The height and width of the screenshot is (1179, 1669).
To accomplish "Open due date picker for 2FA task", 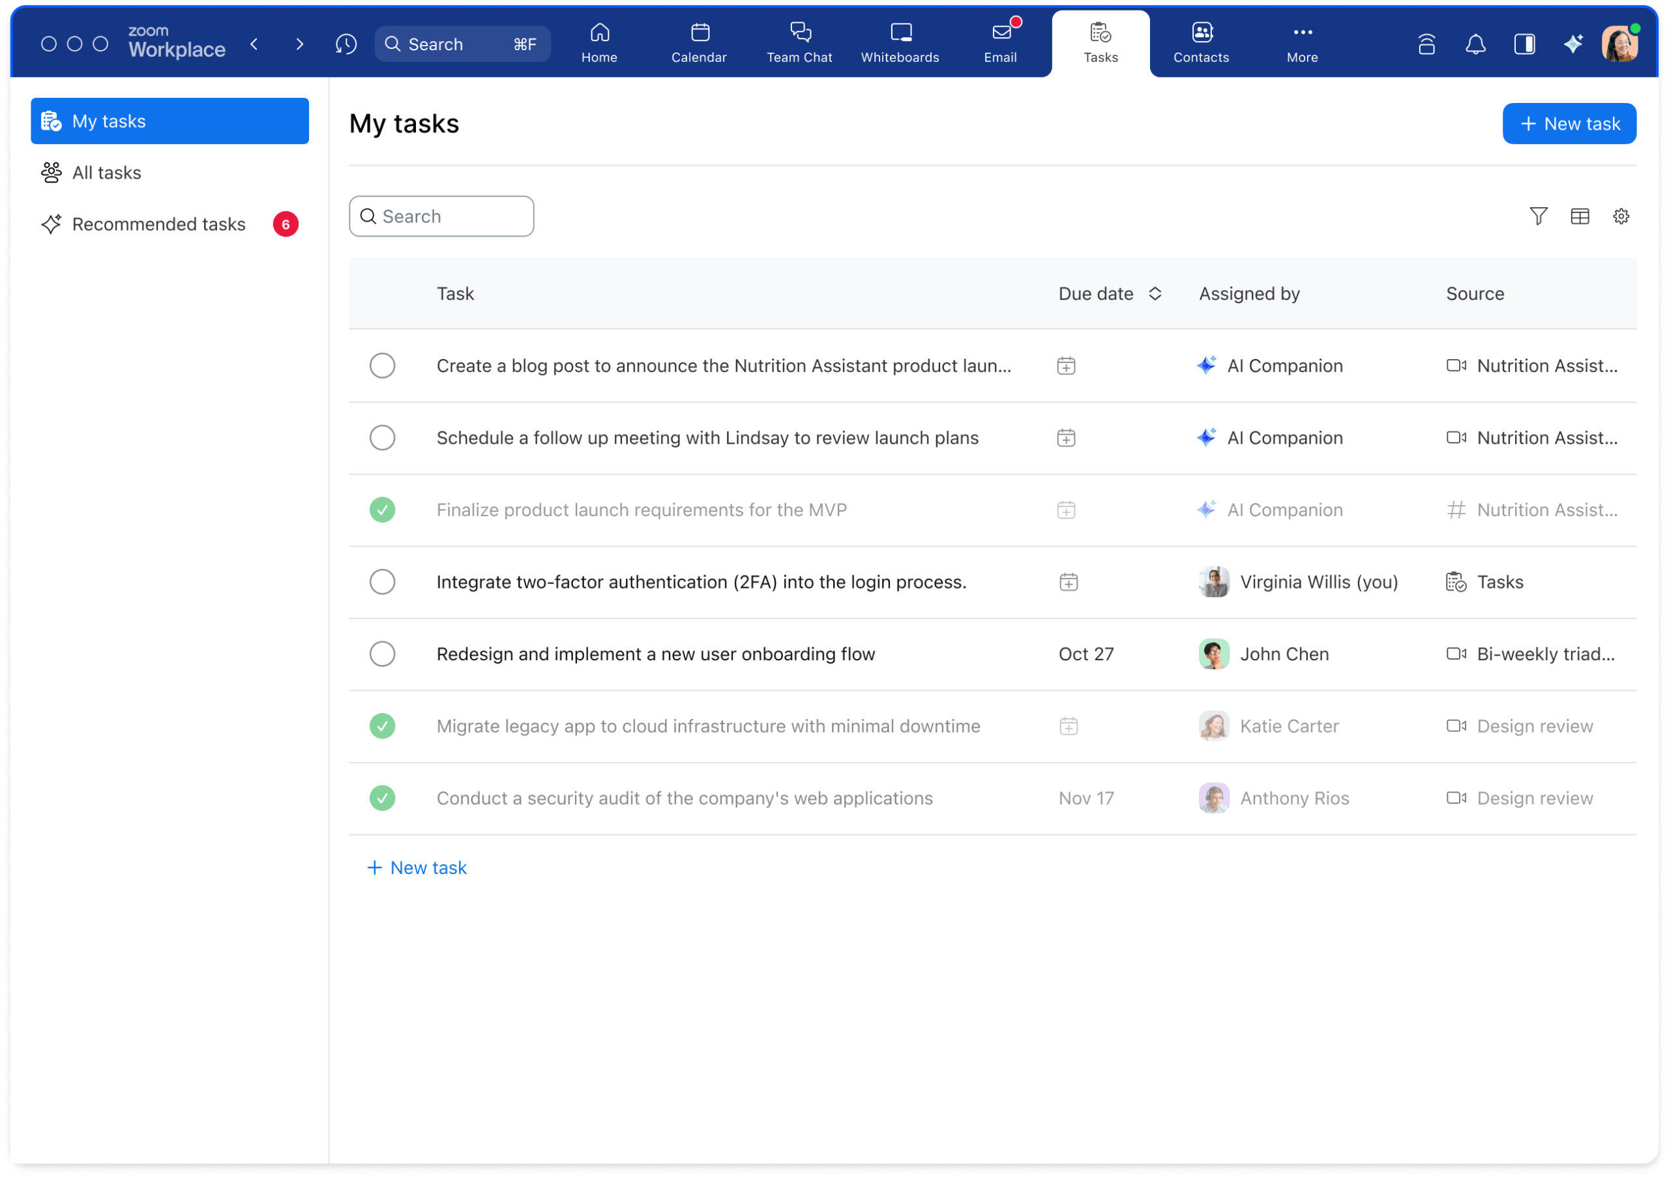I will click(1068, 581).
